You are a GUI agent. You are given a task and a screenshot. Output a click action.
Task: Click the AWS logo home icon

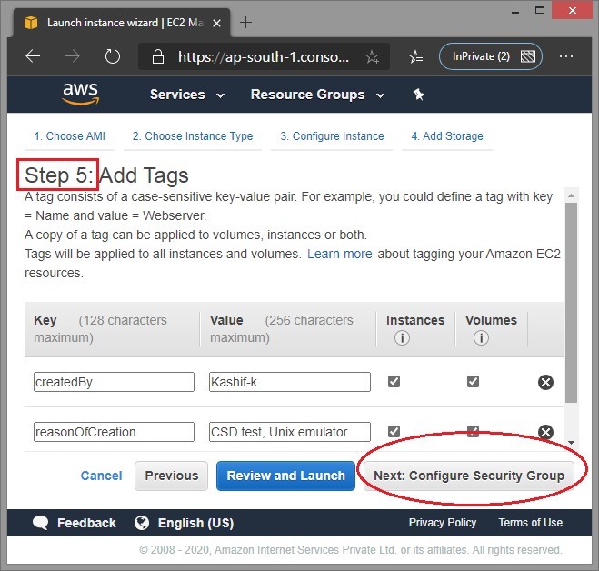click(81, 94)
